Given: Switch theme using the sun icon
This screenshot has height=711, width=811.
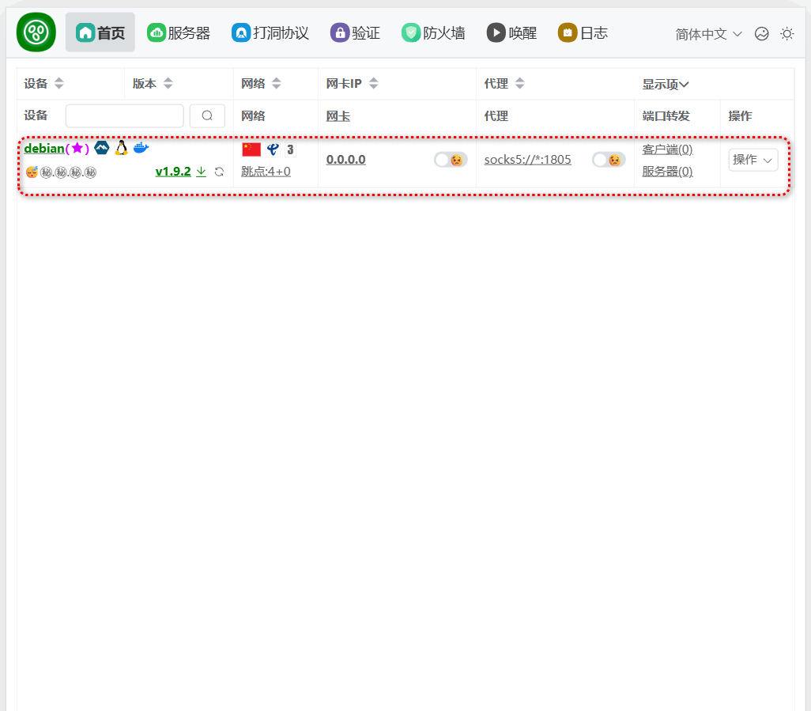Looking at the screenshot, I should click(x=786, y=33).
